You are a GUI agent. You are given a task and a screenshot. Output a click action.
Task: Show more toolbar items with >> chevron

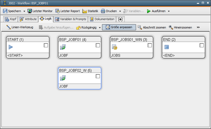click(x=198, y=27)
